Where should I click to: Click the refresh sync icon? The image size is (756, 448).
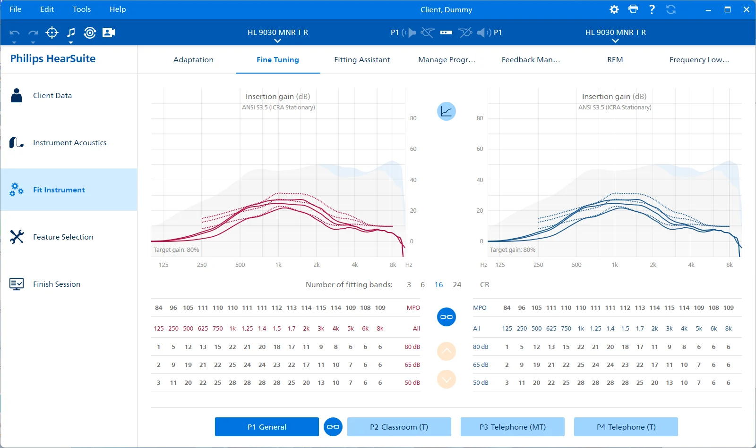(671, 9)
